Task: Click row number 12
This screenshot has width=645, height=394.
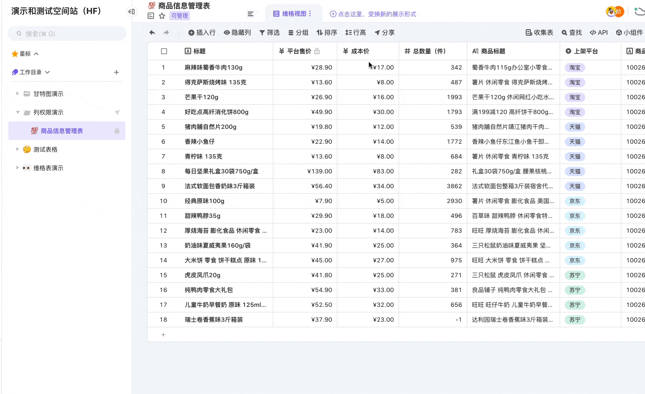Action: (163, 231)
